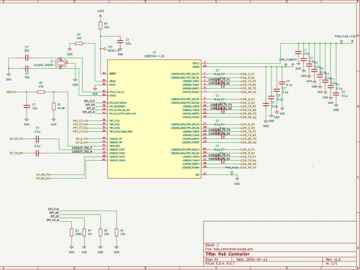Select the VDD12 pin name

pos(195,63)
